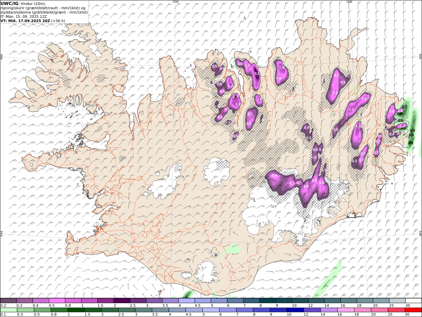The width and height of the screenshot is (422, 317).
Task: Click the '20W' longitude label
Action: tap(175, 2)
